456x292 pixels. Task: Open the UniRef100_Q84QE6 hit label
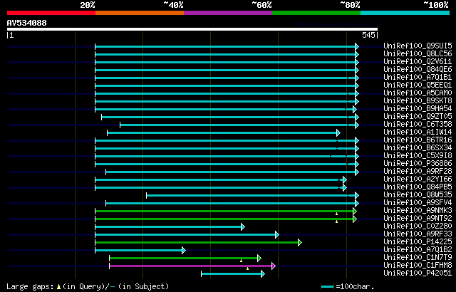coord(418,70)
